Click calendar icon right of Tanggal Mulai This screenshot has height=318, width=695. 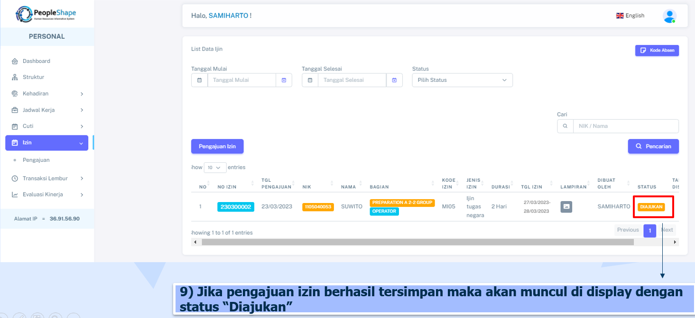click(x=284, y=80)
